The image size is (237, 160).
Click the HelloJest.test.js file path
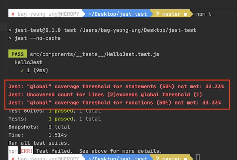(x=95, y=54)
